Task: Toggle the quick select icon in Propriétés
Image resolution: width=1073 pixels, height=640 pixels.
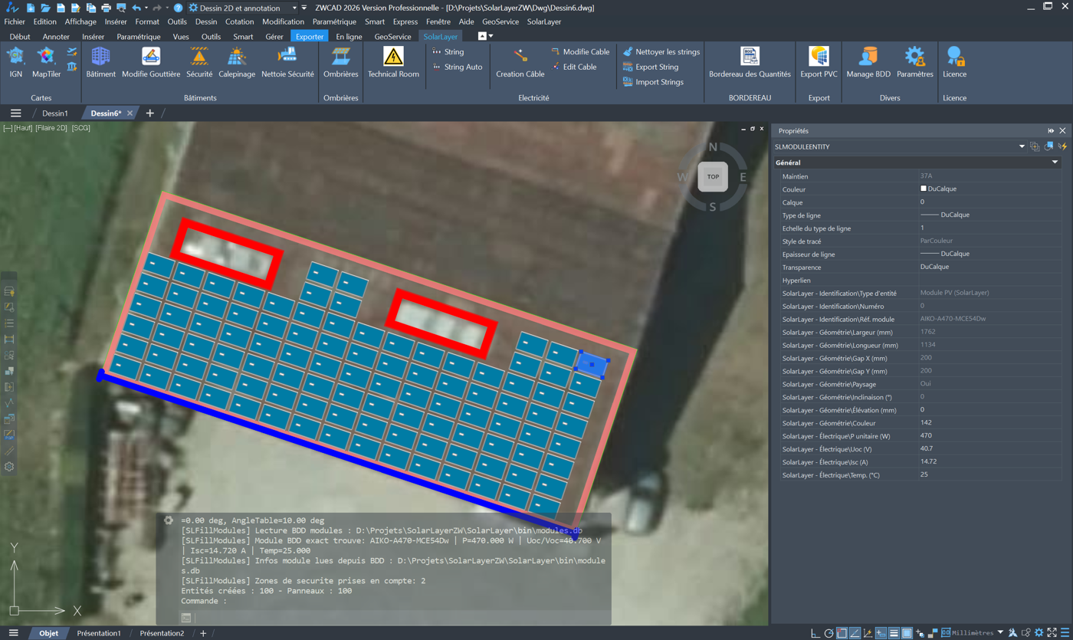Action: (x=1063, y=146)
